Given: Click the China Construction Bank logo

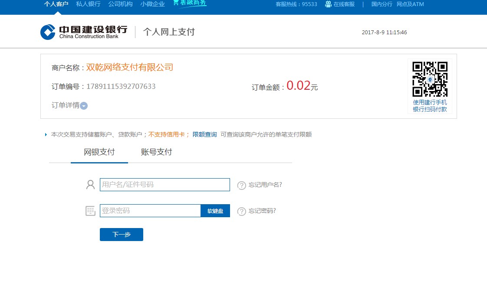Looking at the screenshot, I should coord(84,32).
